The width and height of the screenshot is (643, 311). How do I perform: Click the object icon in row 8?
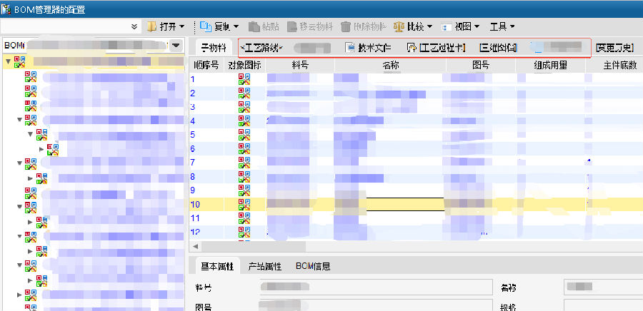[x=244, y=177]
